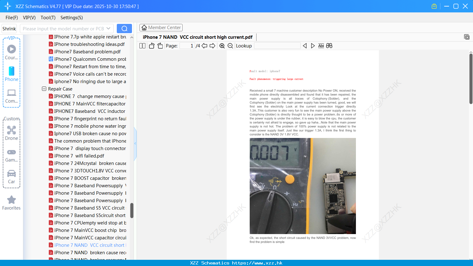Click the file list scrollbar thumb

pyautogui.click(x=132, y=211)
